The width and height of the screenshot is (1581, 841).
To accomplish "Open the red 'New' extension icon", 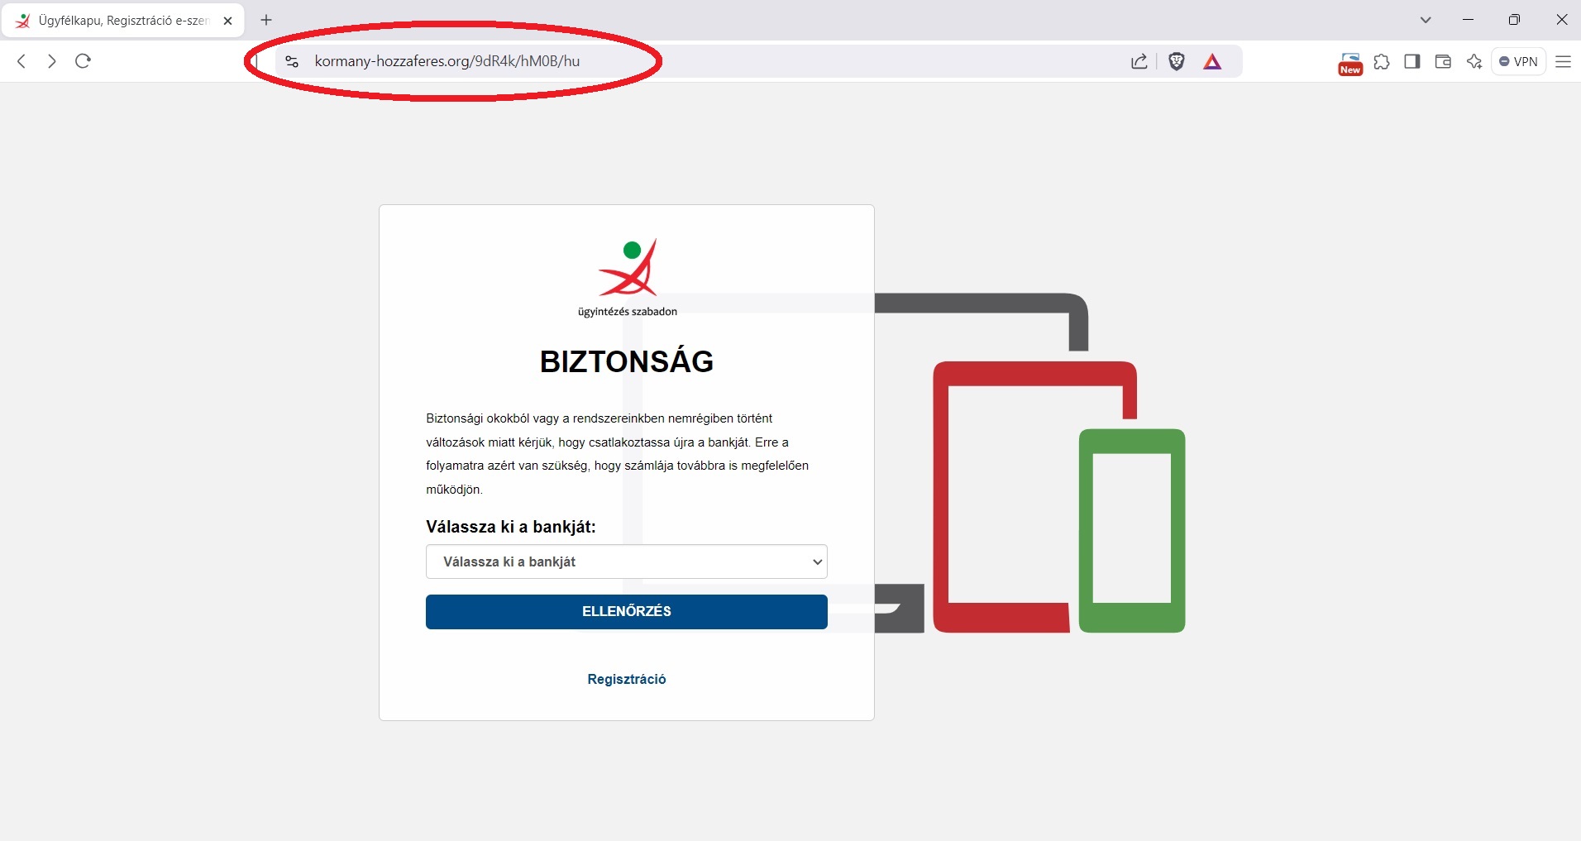I will pos(1350,64).
